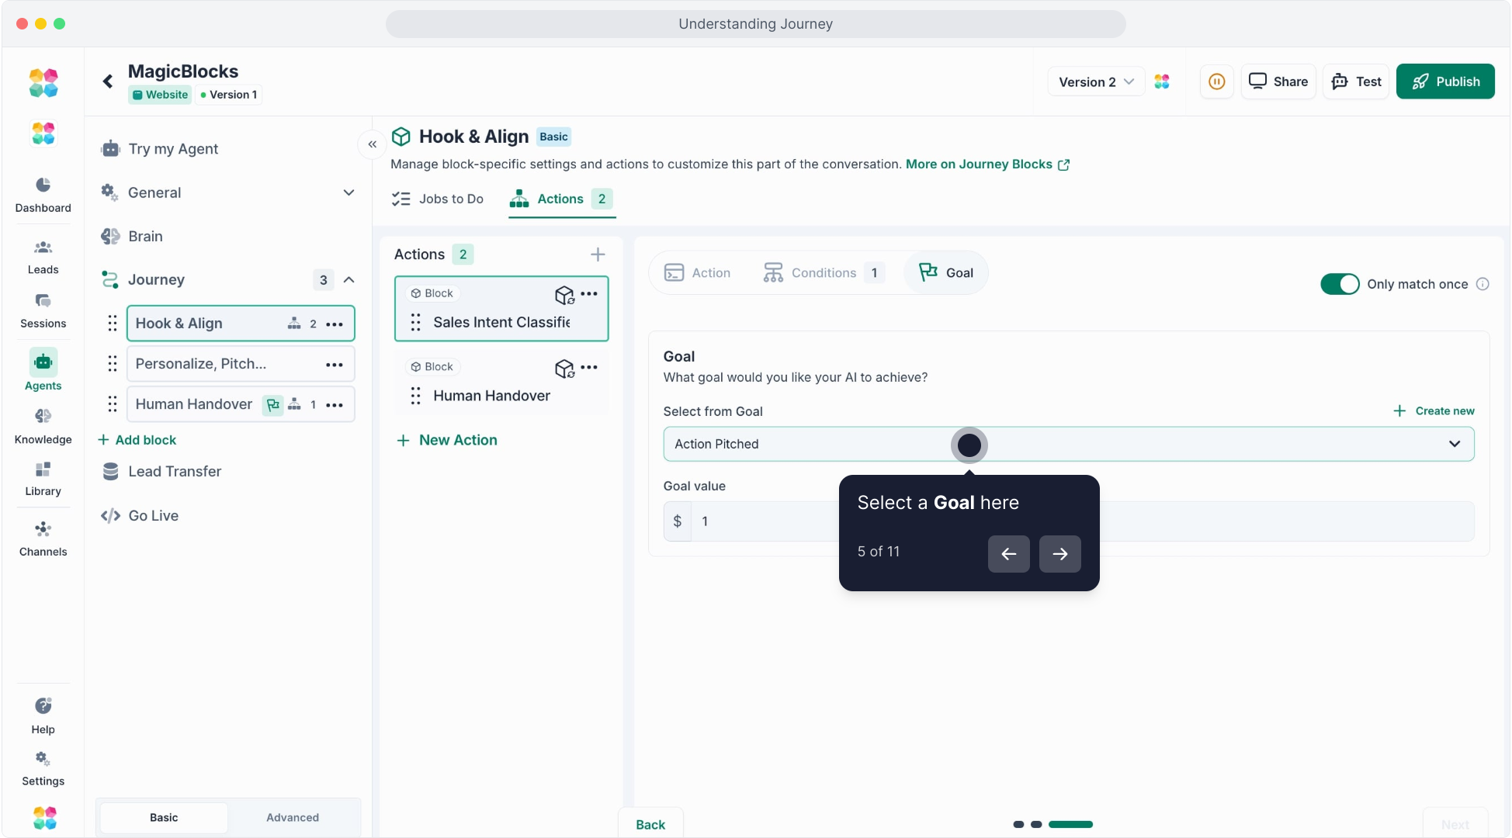Click the Publish button
Image resolution: width=1512 pixels, height=838 pixels.
point(1444,81)
